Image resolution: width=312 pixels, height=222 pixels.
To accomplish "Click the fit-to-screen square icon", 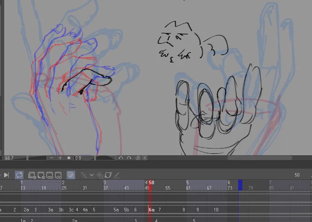I will [69, 158].
